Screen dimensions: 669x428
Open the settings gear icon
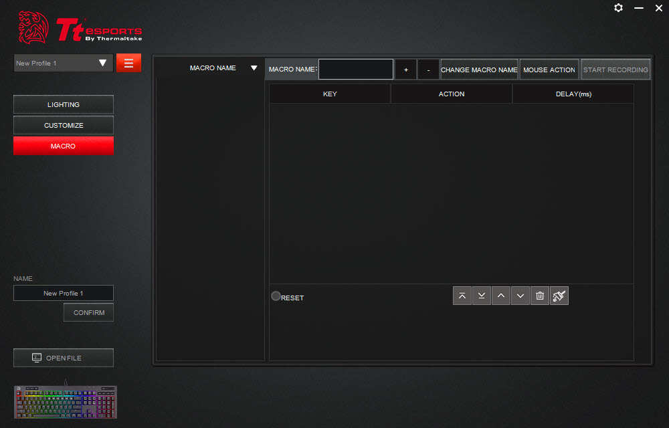coord(618,7)
